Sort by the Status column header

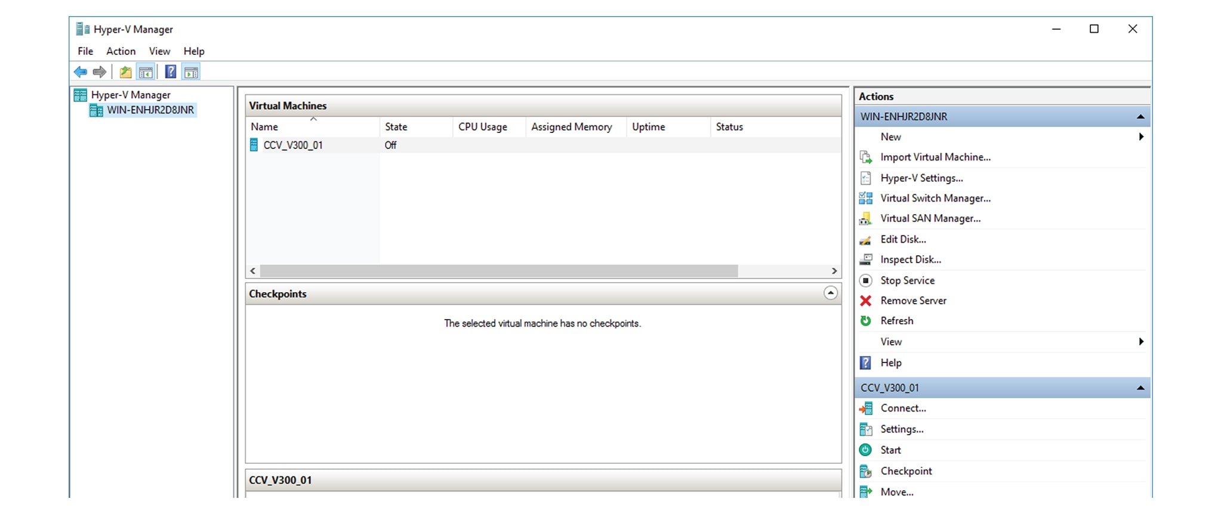776,127
